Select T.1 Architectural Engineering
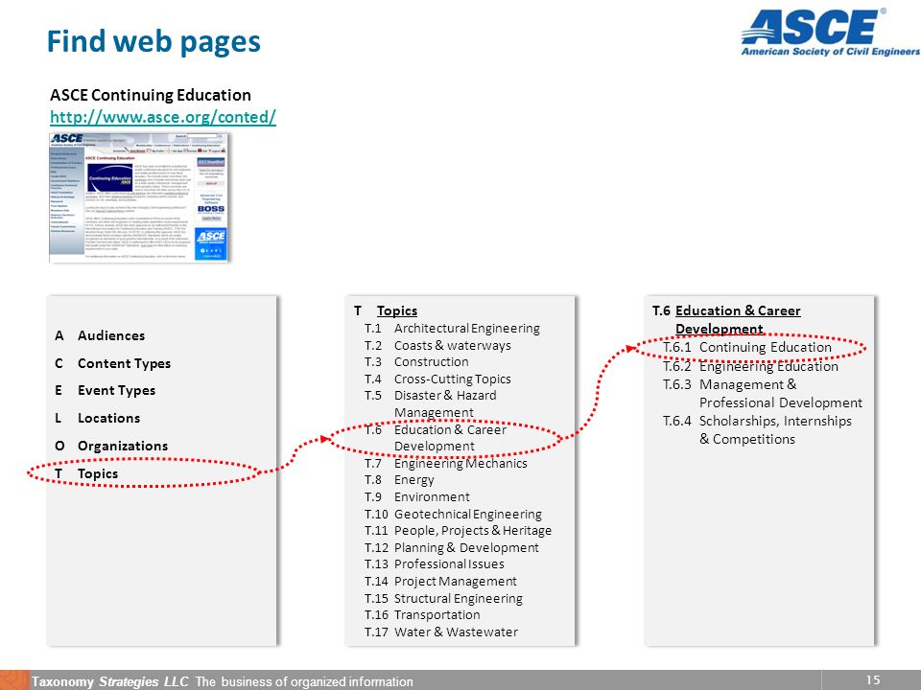Viewport: 921px width, 690px height. pos(452,329)
